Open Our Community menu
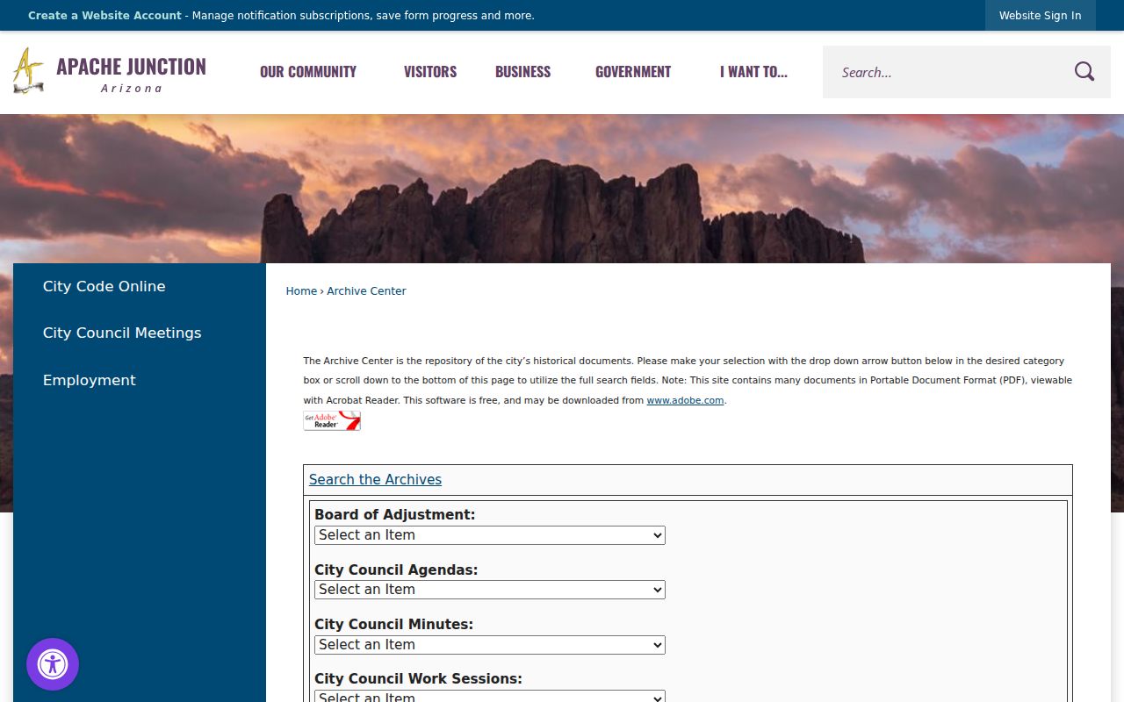Image resolution: width=1124 pixels, height=702 pixels. pyautogui.click(x=308, y=72)
